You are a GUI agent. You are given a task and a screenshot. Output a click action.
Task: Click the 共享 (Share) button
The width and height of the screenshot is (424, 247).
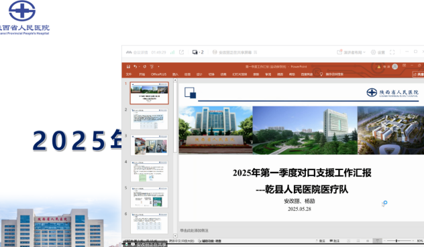tap(419, 74)
